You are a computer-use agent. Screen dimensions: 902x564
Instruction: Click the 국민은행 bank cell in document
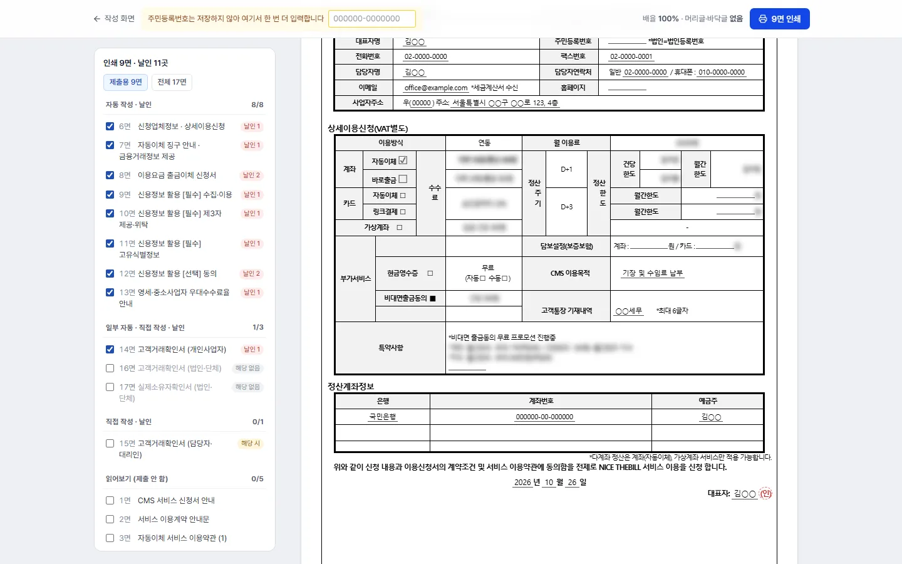[x=383, y=417]
